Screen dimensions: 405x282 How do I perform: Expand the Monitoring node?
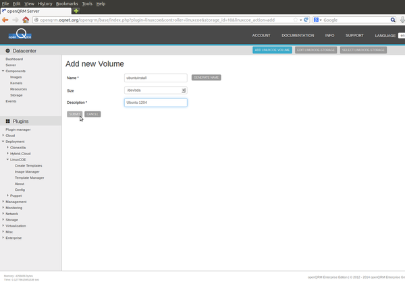[x=3, y=208]
